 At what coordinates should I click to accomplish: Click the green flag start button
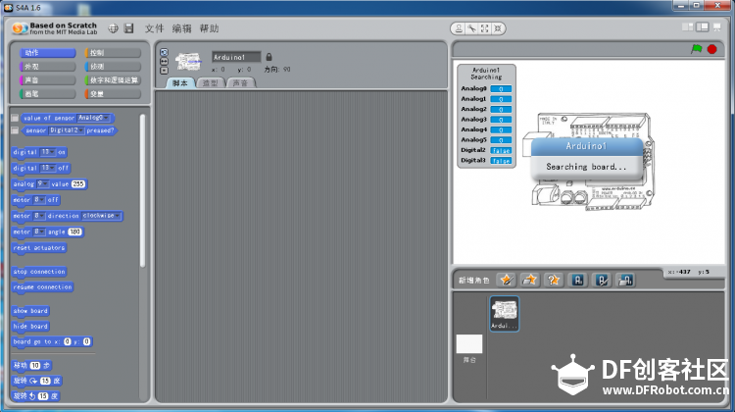(697, 49)
